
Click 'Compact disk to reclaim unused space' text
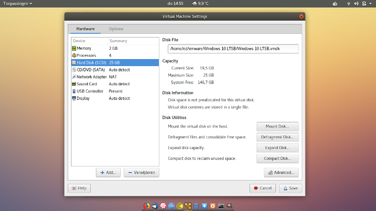202,158
